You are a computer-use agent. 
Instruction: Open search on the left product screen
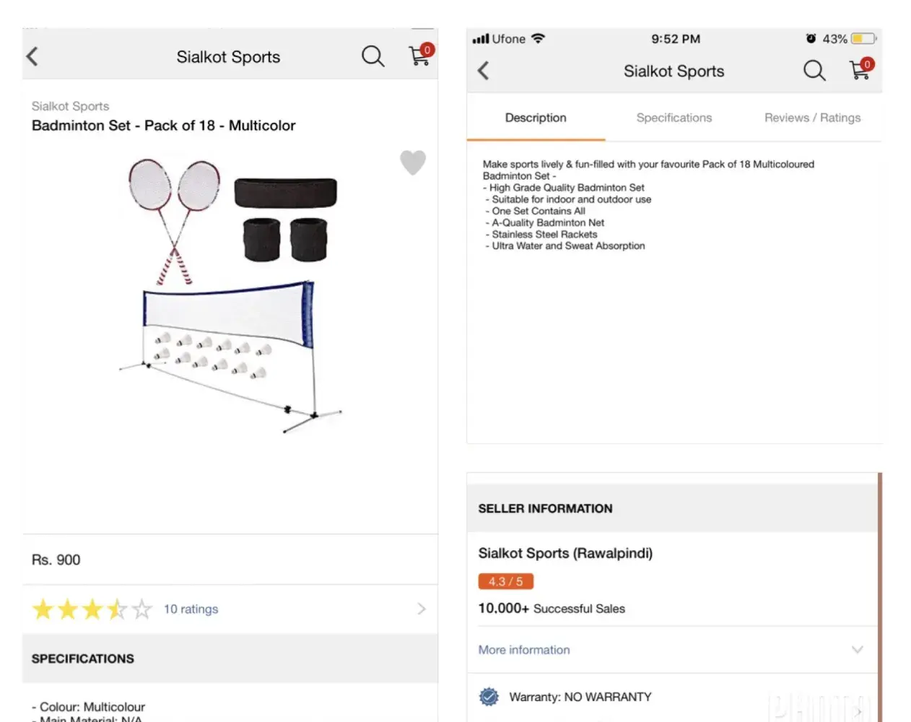(372, 56)
